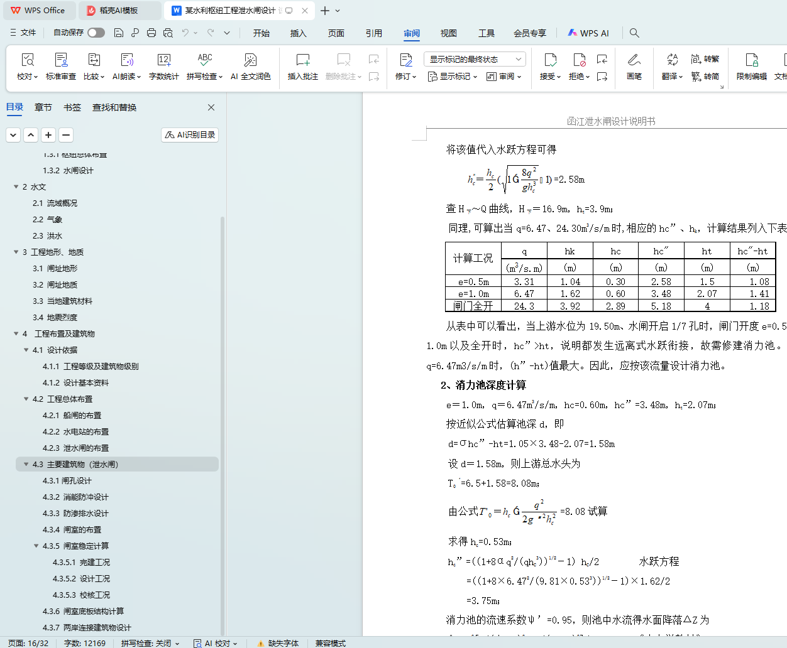The width and height of the screenshot is (787, 648).
Task: Launch AI 全文润色 polish tool
Action: (250, 60)
